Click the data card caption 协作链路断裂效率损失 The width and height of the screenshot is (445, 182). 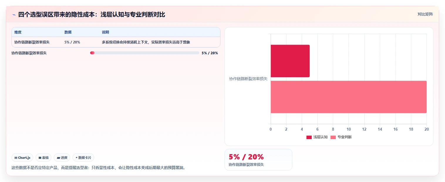pyautogui.click(x=246, y=164)
